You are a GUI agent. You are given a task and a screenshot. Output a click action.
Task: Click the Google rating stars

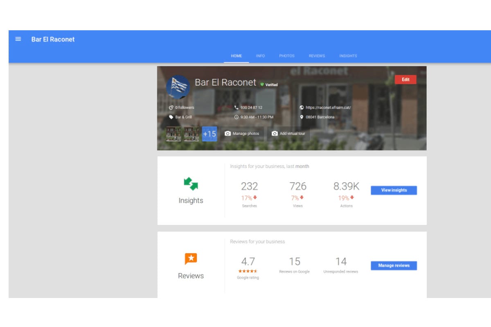tap(248, 271)
